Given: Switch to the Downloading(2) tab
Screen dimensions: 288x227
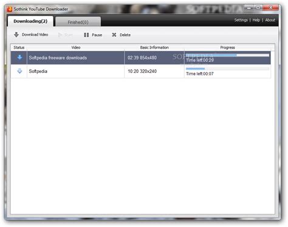Looking at the screenshot, I should tap(30, 21).
